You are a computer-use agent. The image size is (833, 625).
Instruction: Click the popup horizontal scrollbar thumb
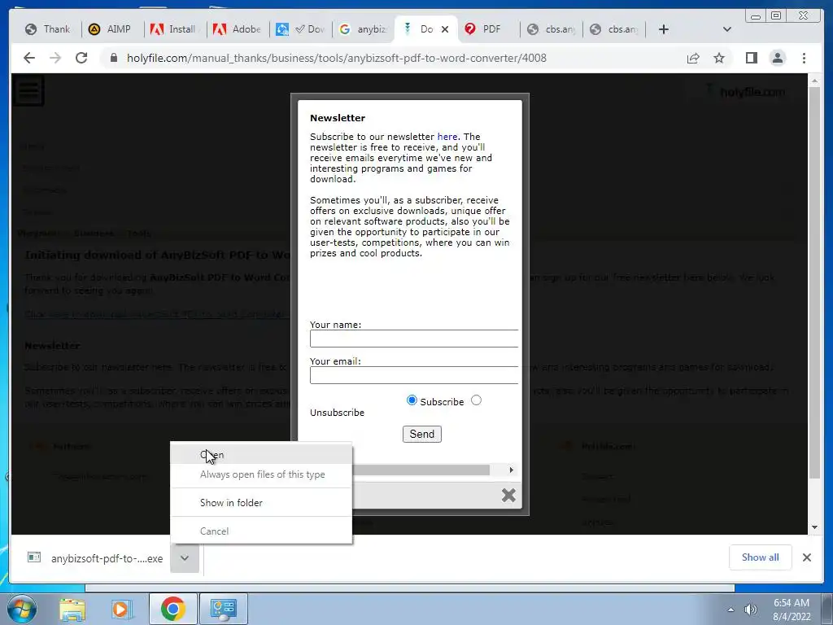(x=421, y=470)
